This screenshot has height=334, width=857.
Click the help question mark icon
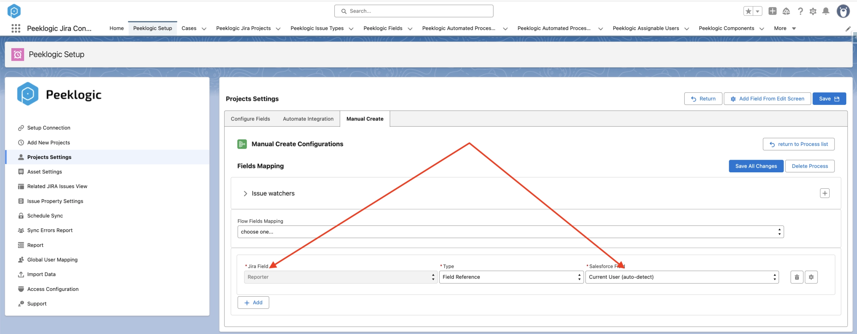pos(800,11)
